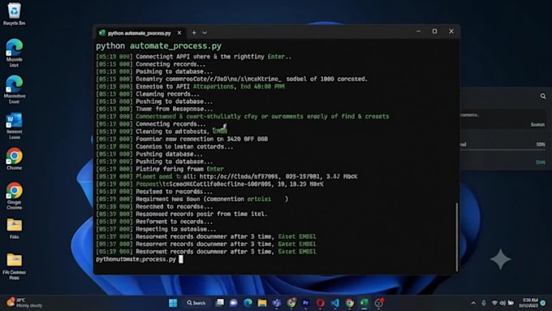The image size is (552, 311).
Task: Click the 50% slider in background panel
Action: pos(503,149)
